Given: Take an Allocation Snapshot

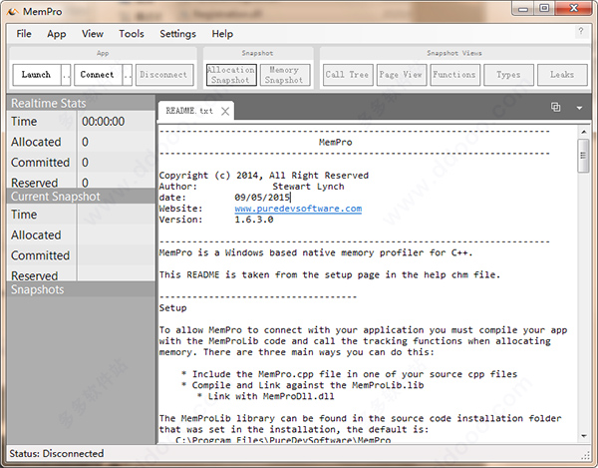Looking at the screenshot, I should (231, 75).
